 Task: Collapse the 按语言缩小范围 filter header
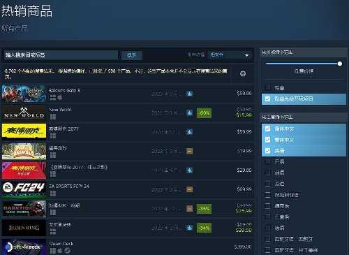pyautogui.click(x=304, y=117)
